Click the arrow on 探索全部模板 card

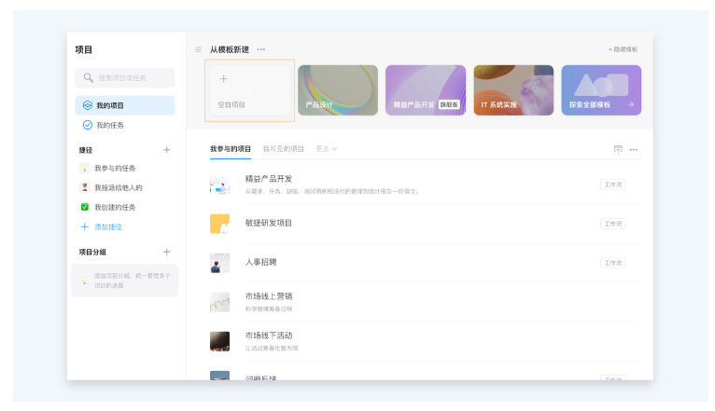point(631,104)
